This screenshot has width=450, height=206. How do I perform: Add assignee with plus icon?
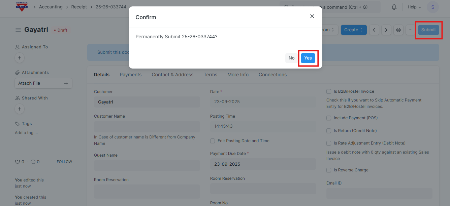coord(20,58)
